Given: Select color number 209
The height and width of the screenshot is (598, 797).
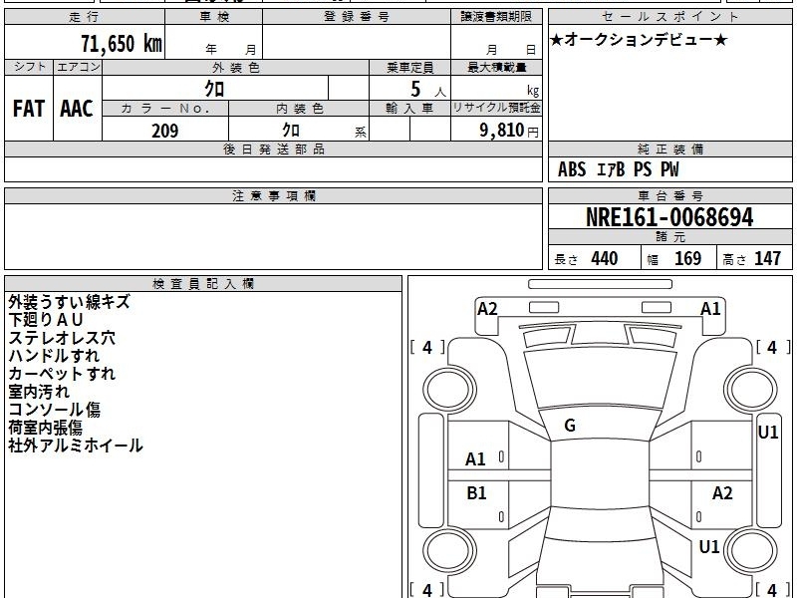Looking at the screenshot, I should click(165, 131).
